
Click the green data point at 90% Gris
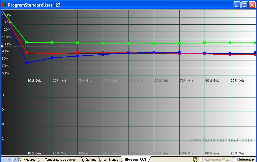click(230, 43)
